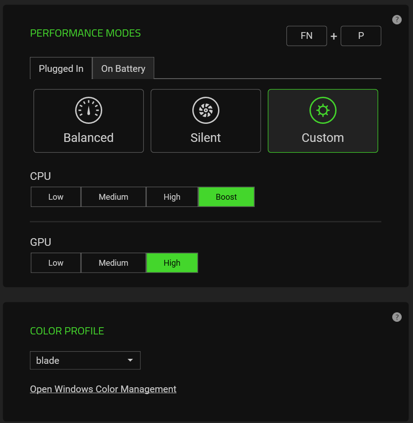413x423 pixels.
Task: Click the color profile dropdown arrow
Action: 130,361
